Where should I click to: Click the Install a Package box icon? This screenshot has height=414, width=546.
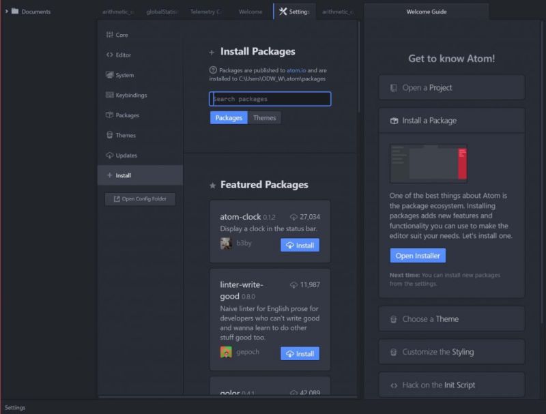393,120
